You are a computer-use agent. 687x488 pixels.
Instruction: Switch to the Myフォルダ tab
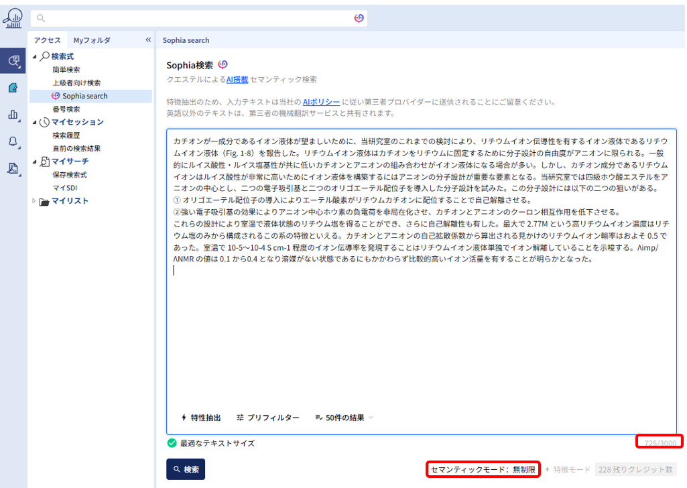coord(92,40)
